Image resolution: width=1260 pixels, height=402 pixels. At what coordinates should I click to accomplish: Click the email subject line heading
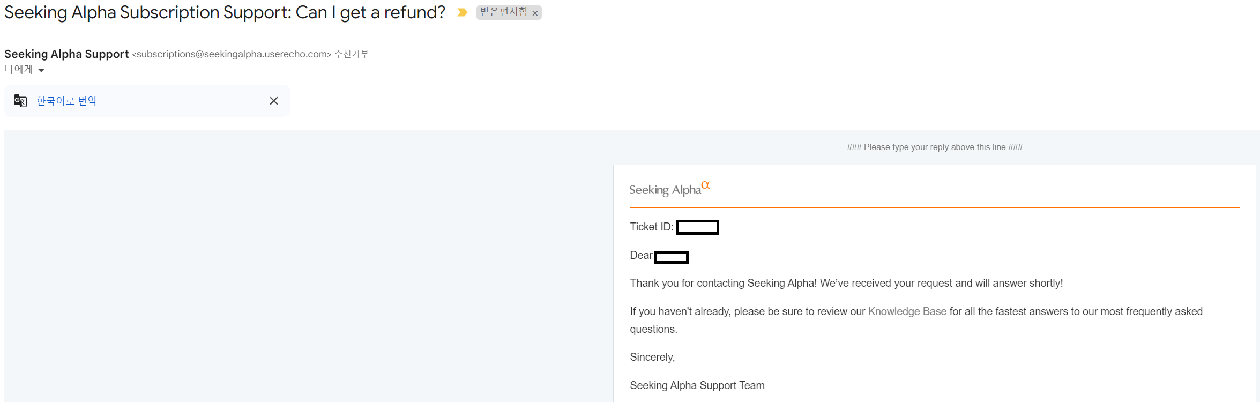point(225,12)
